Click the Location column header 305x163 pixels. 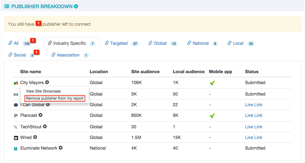(99, 72)
